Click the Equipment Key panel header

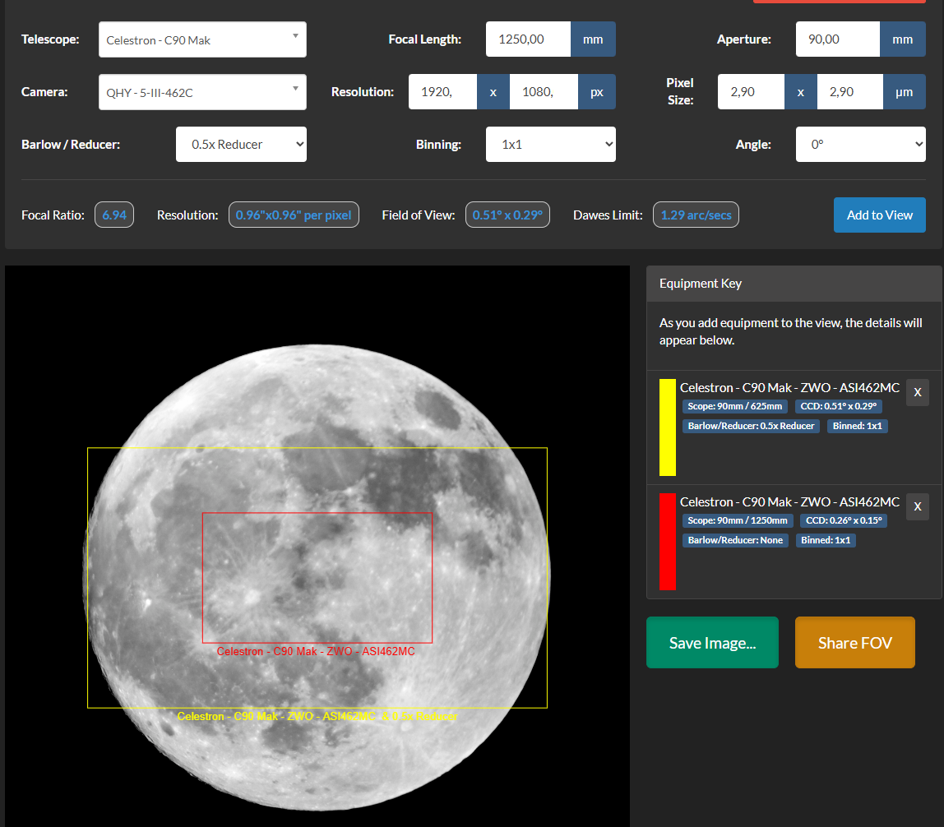point(794,284)
